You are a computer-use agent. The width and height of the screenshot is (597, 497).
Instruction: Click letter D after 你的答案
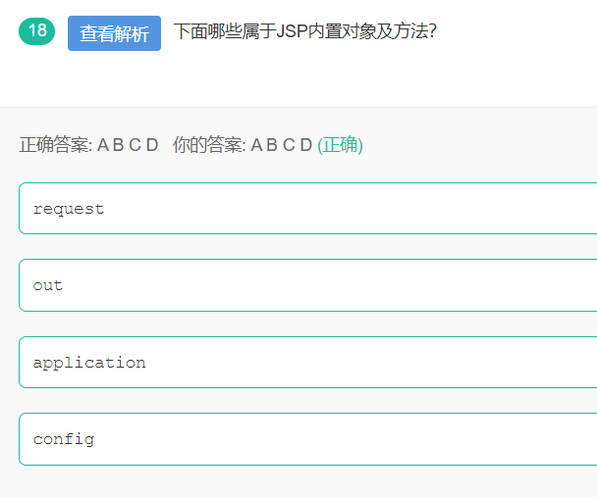pyautogui.click(x=305, y=145)
